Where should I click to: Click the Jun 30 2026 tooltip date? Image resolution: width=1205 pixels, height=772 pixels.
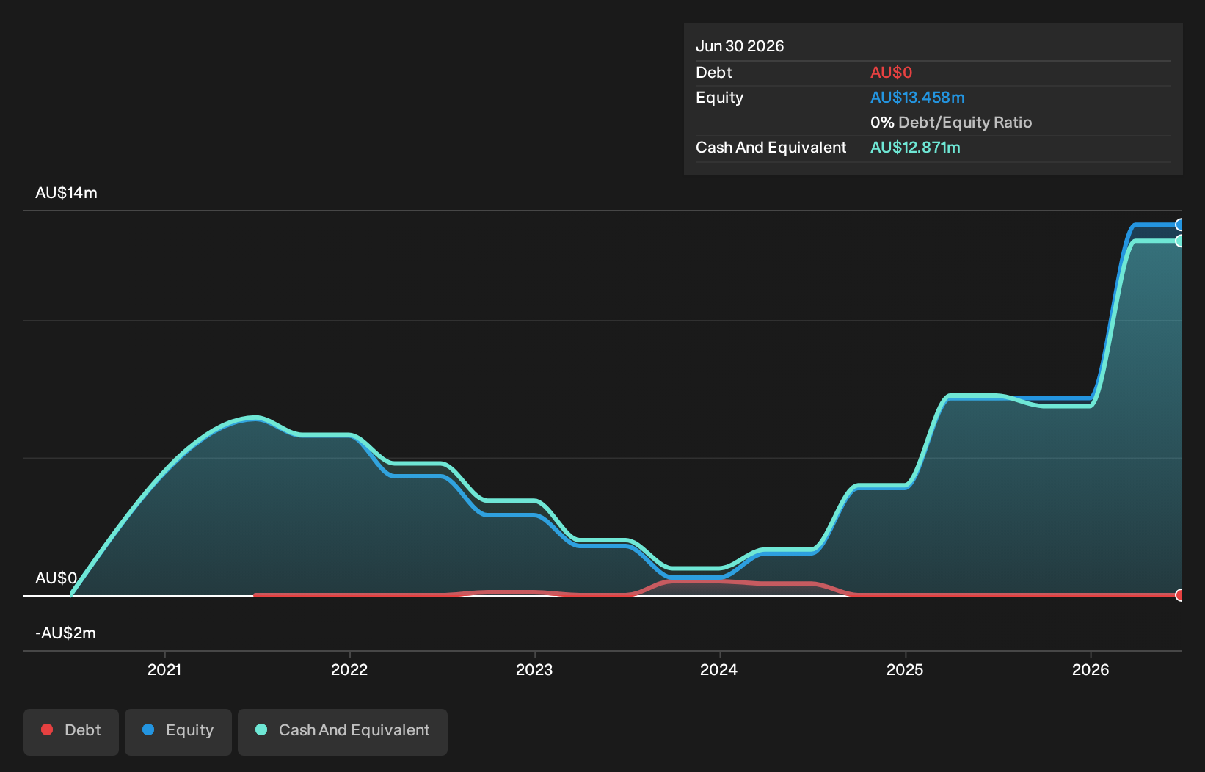click(x=740, y=46)
